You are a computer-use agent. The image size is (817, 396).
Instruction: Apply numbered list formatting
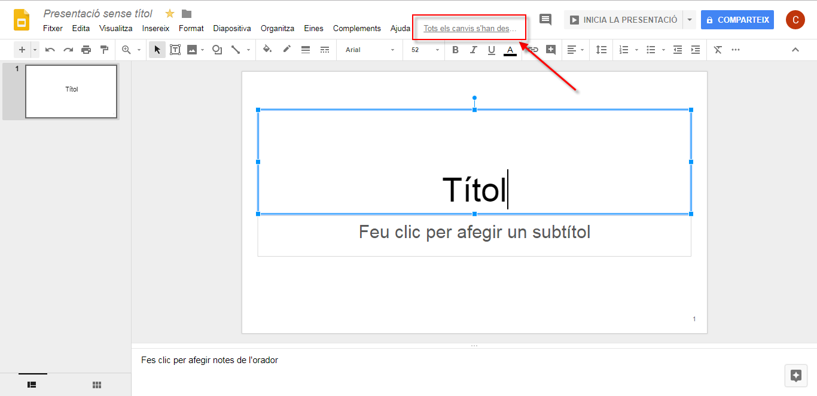click(x=624, y=50)
